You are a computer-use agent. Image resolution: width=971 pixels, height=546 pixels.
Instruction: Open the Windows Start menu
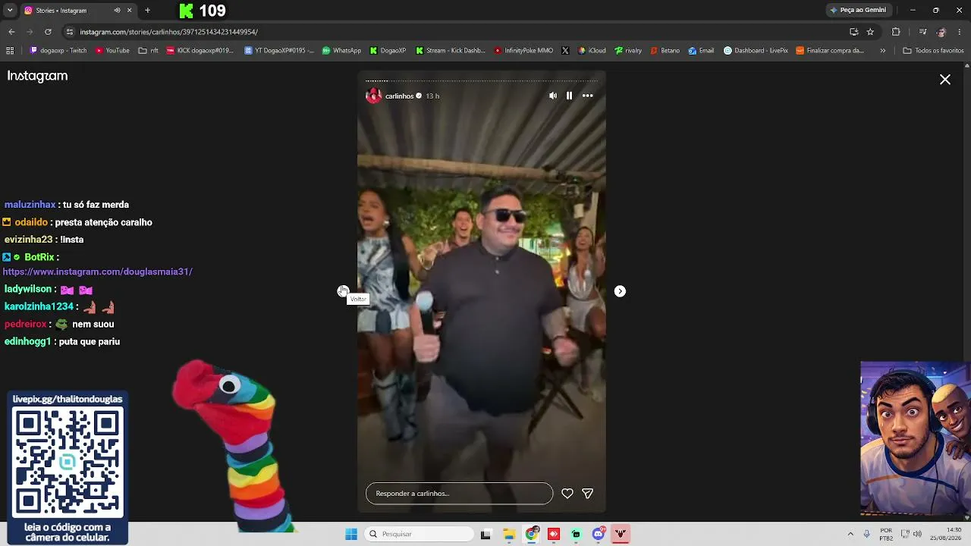pyautogui.click(x=351, y=534)
